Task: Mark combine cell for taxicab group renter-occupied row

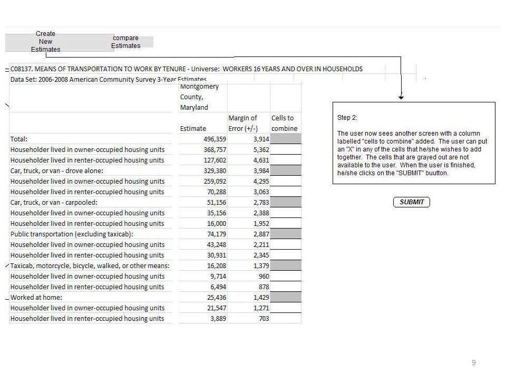Action: (x=286, y=287)
